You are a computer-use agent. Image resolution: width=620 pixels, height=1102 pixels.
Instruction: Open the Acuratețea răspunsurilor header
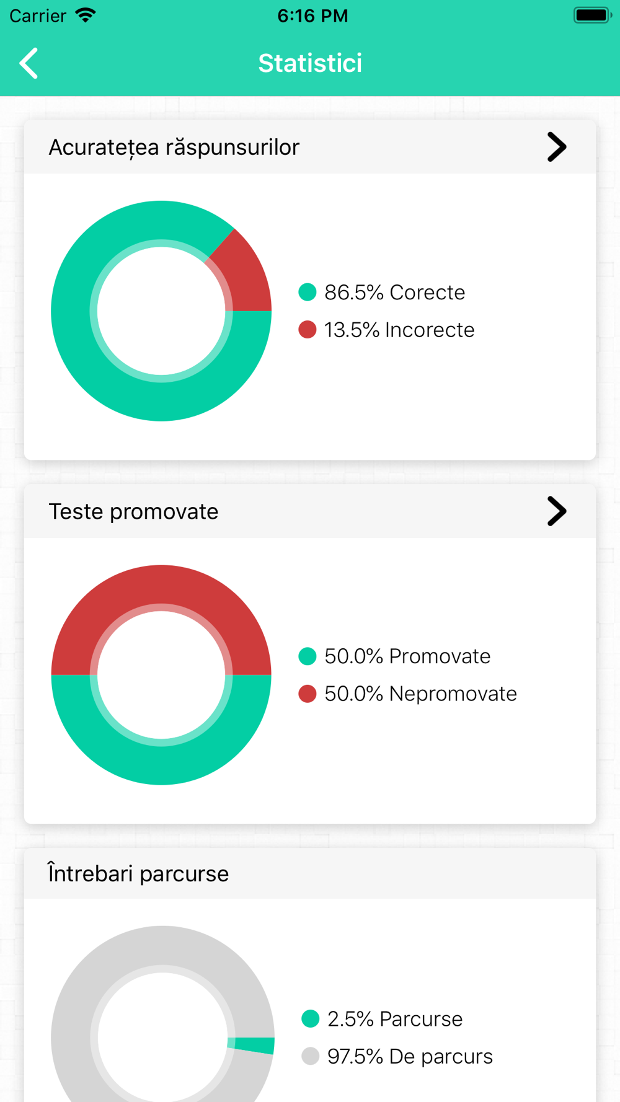[174, 148]
